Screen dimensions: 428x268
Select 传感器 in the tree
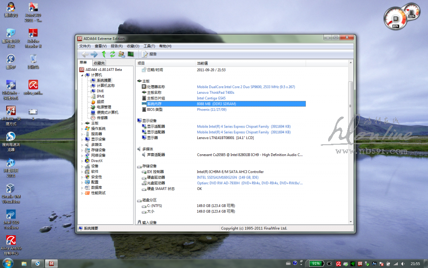[x=102, y=118]
